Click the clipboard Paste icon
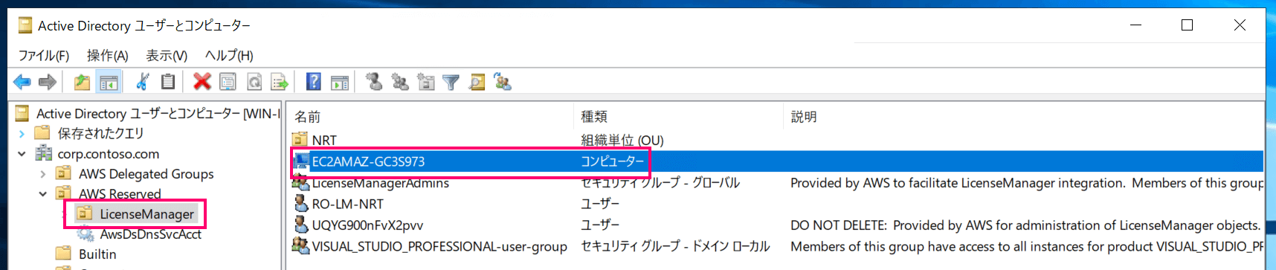The width and height of the screenshot is (1276, 270). coord(168,82)
